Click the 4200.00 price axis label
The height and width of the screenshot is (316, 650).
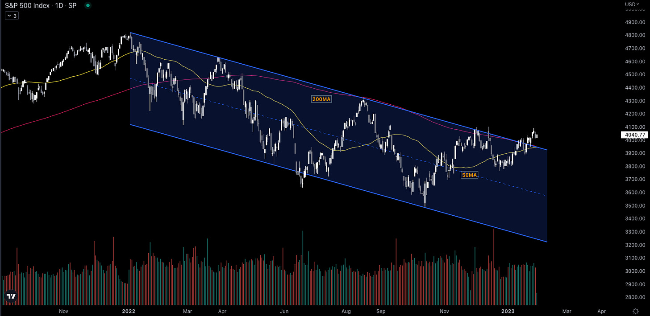click(x=635, y=114)
